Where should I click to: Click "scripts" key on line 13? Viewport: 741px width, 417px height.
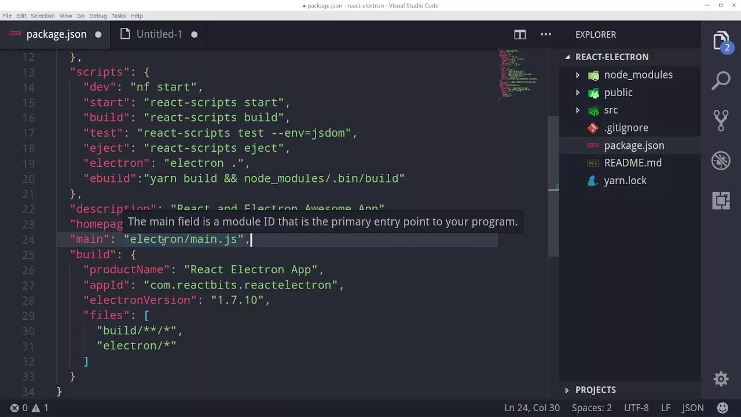pyautogui.click(x=100, y=72)
